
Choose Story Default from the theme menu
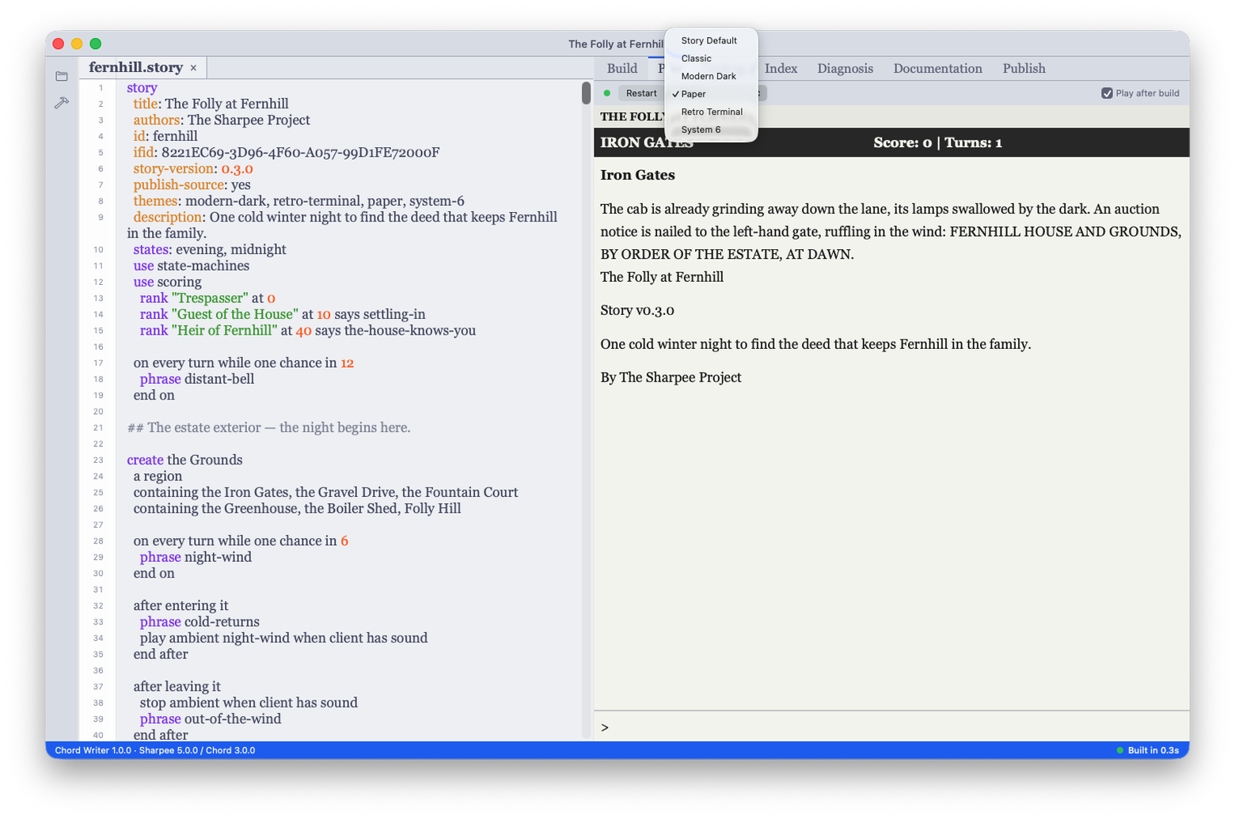coord(709,40)
